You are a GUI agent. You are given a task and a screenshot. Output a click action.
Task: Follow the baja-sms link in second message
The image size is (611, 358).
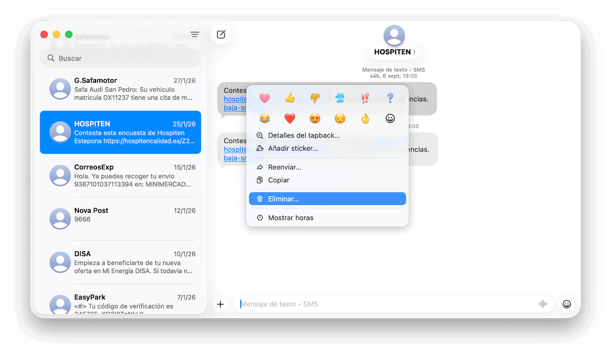click(x=235, y=158)
